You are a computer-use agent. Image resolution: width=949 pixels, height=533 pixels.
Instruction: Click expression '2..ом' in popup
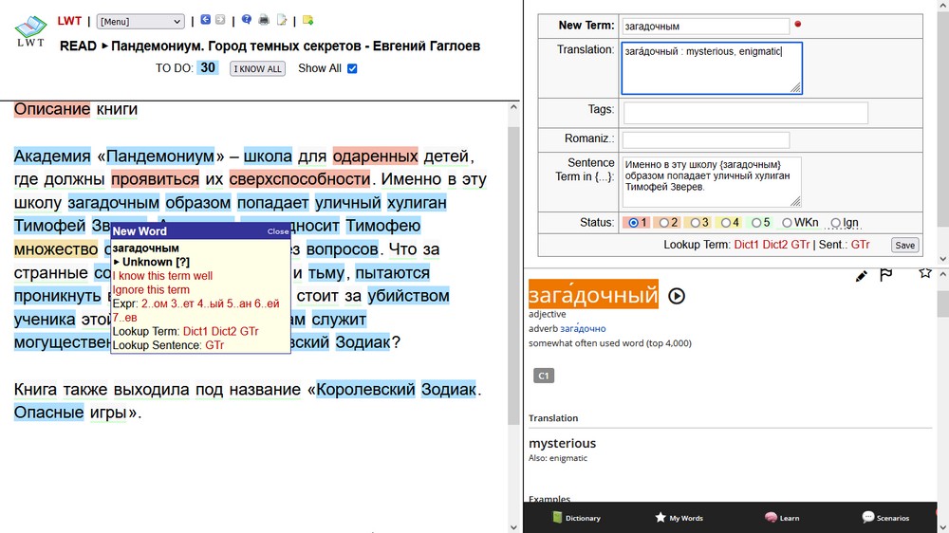155,303
